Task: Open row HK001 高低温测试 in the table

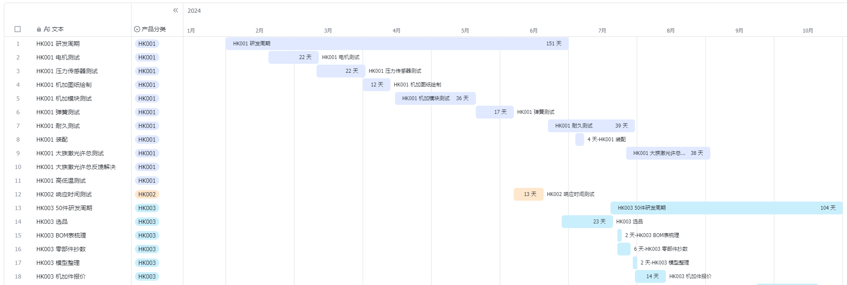Action: pyautogui.click(x=61, y=181)
